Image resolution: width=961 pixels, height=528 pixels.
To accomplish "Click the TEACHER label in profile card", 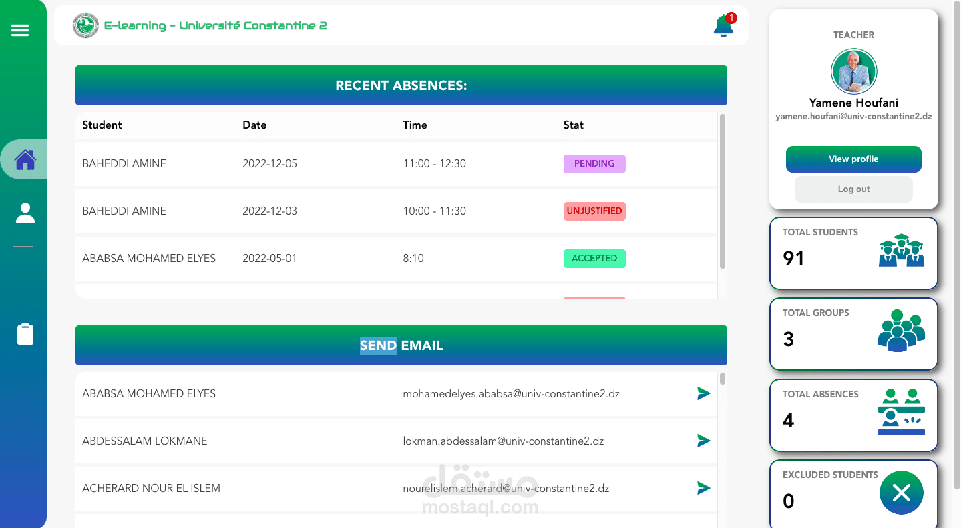I will tap(853, 35).
